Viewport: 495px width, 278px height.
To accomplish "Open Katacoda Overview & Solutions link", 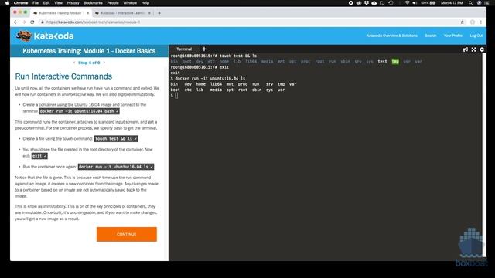I will click(392, 36).
